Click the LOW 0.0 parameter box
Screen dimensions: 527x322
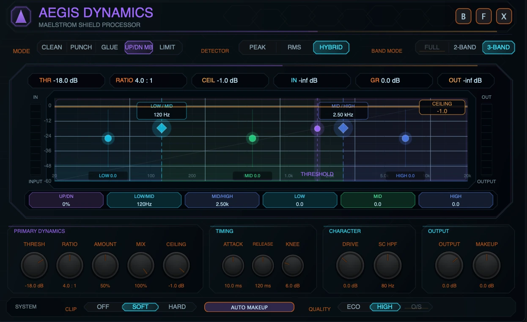tap(300, 200)
